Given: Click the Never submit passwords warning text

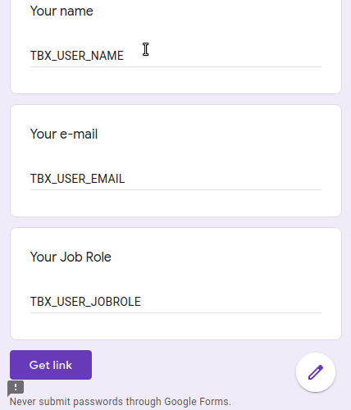Looking at the screenshot, I should point(121,402).
